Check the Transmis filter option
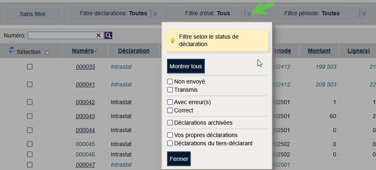This screenshot has width=376, height=170. coord(170,90)
